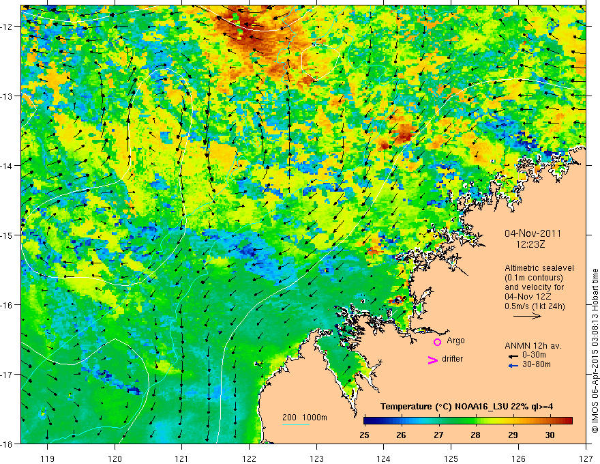Click latitude axis label -12

[7, 27]
